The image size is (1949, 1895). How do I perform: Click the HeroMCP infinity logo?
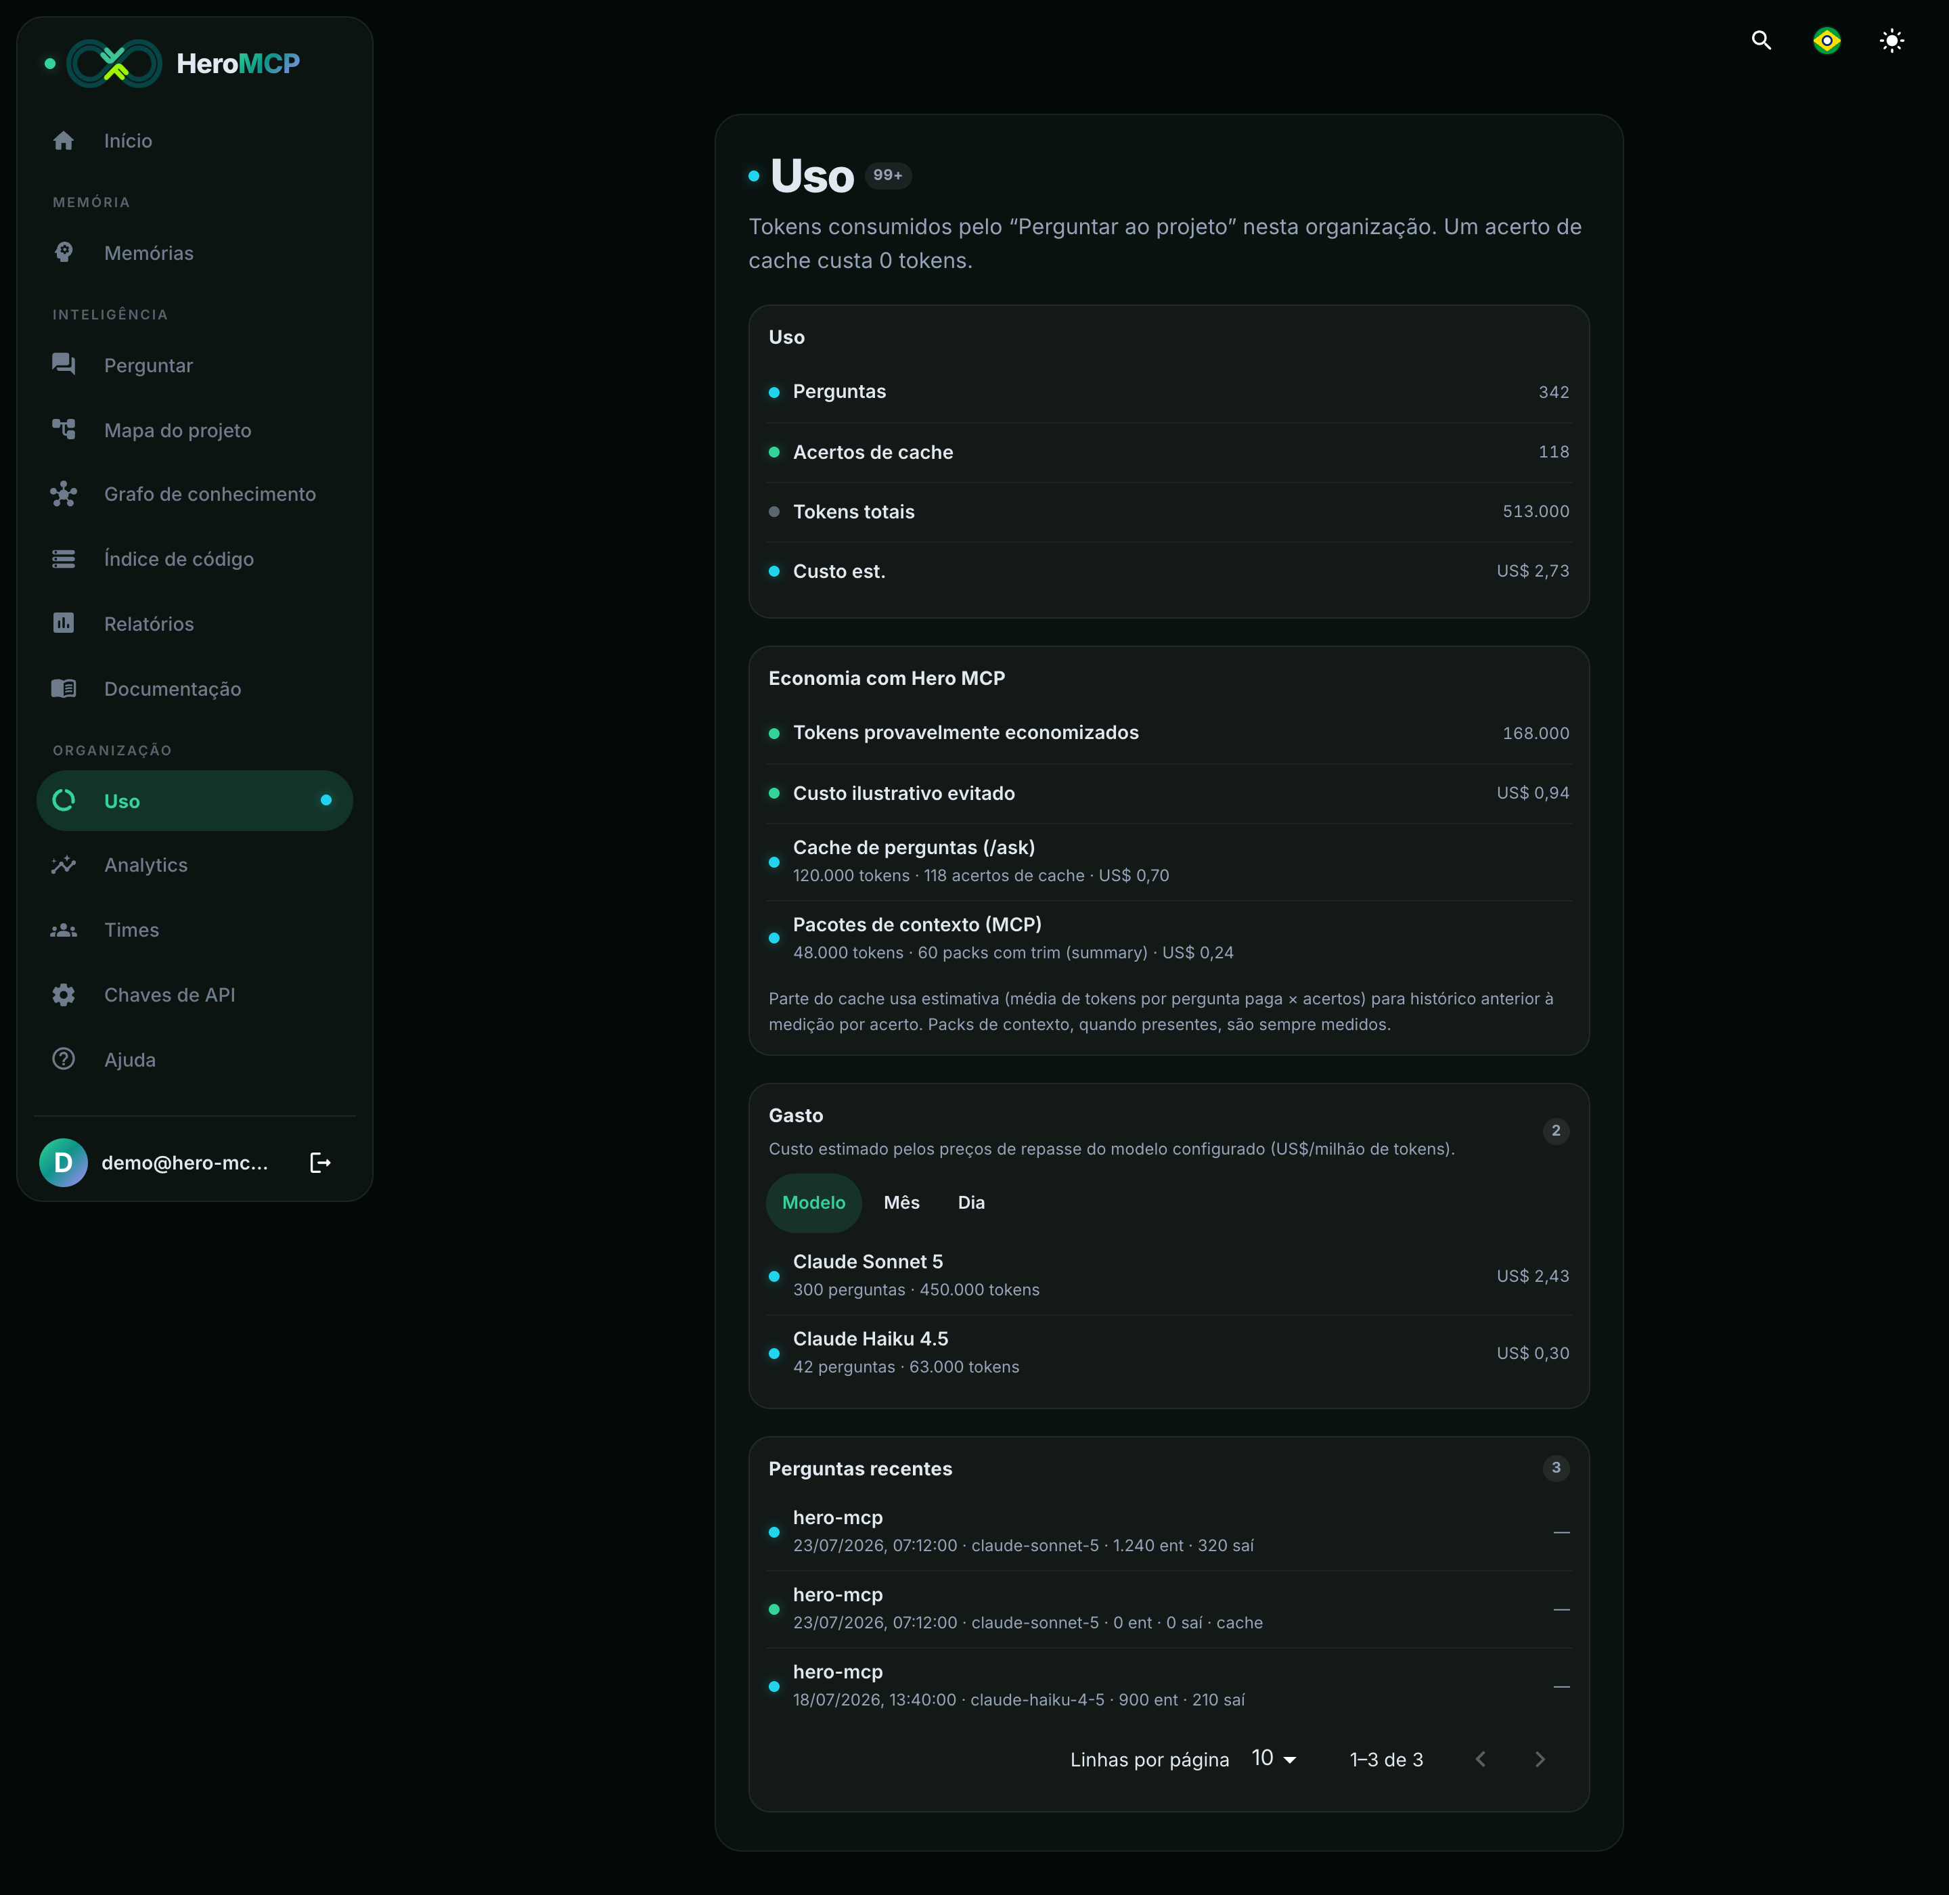tap(114, 64)
